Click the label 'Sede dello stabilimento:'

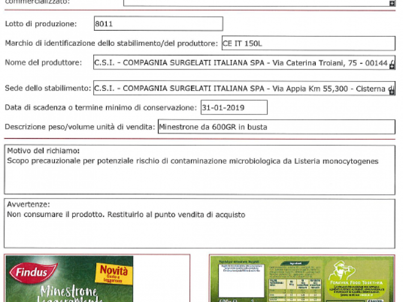tap(48, 88)
